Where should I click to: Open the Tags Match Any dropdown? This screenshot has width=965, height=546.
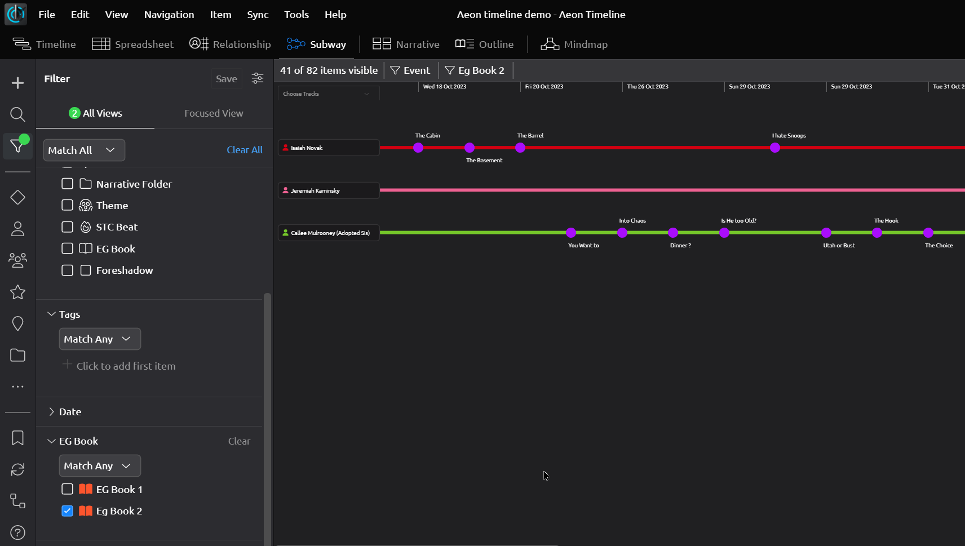tap(100, 339)
